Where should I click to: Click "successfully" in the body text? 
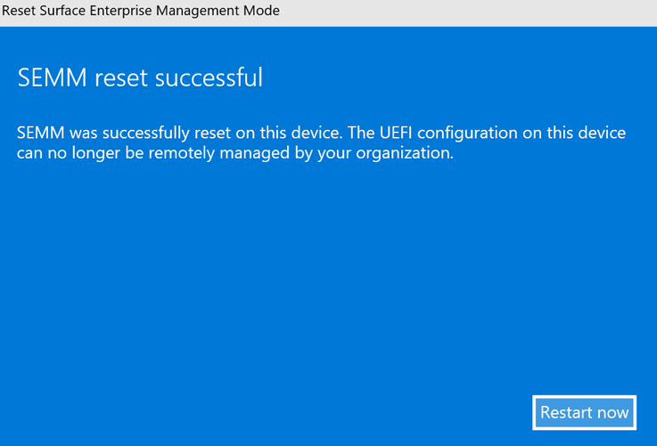point(143,134)
